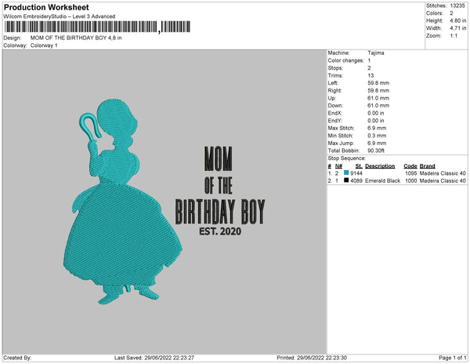This screenshot has height=364, width=470.
Task: Click the black 4089 thread color swatch
Action: pyautogui.click(x=346, y=180)
